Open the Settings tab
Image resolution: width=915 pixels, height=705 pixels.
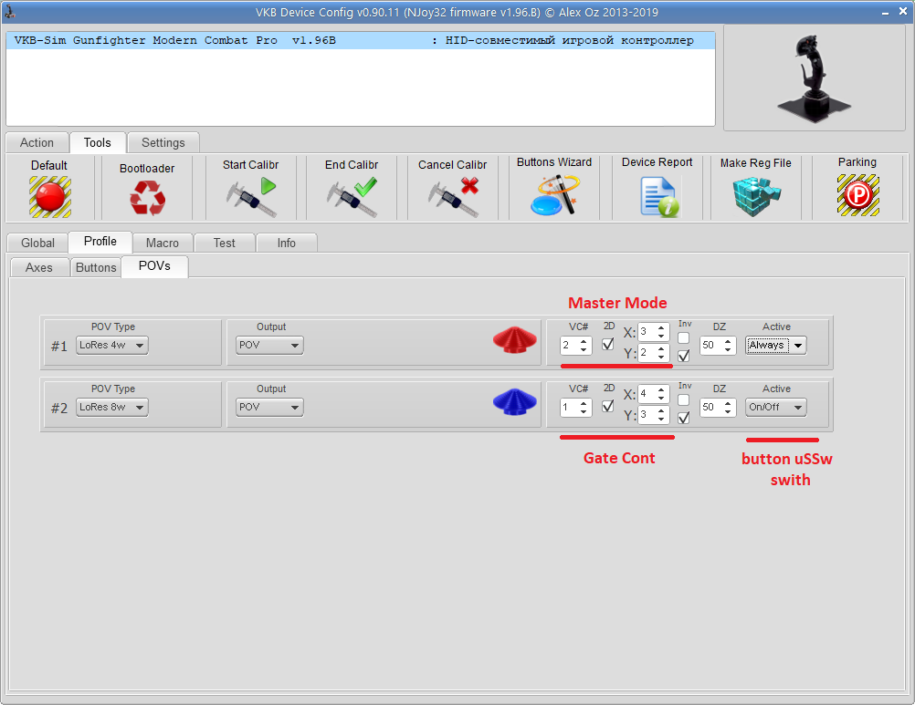163,142
